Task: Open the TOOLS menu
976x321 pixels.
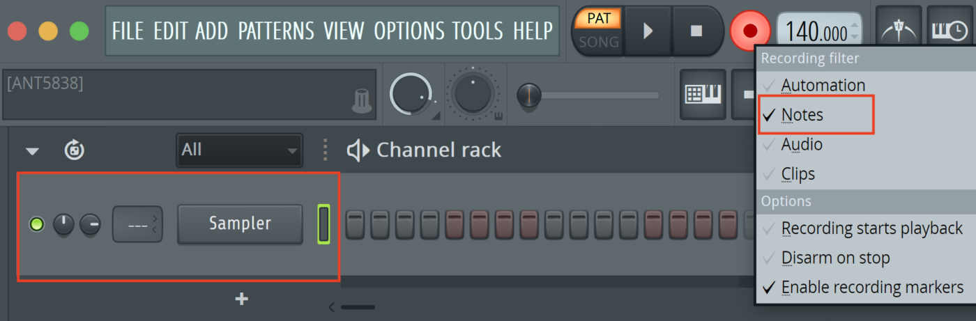Action: [x=477, y=31]
